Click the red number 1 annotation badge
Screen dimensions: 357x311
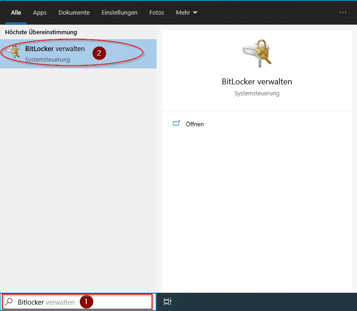point(86,301)
